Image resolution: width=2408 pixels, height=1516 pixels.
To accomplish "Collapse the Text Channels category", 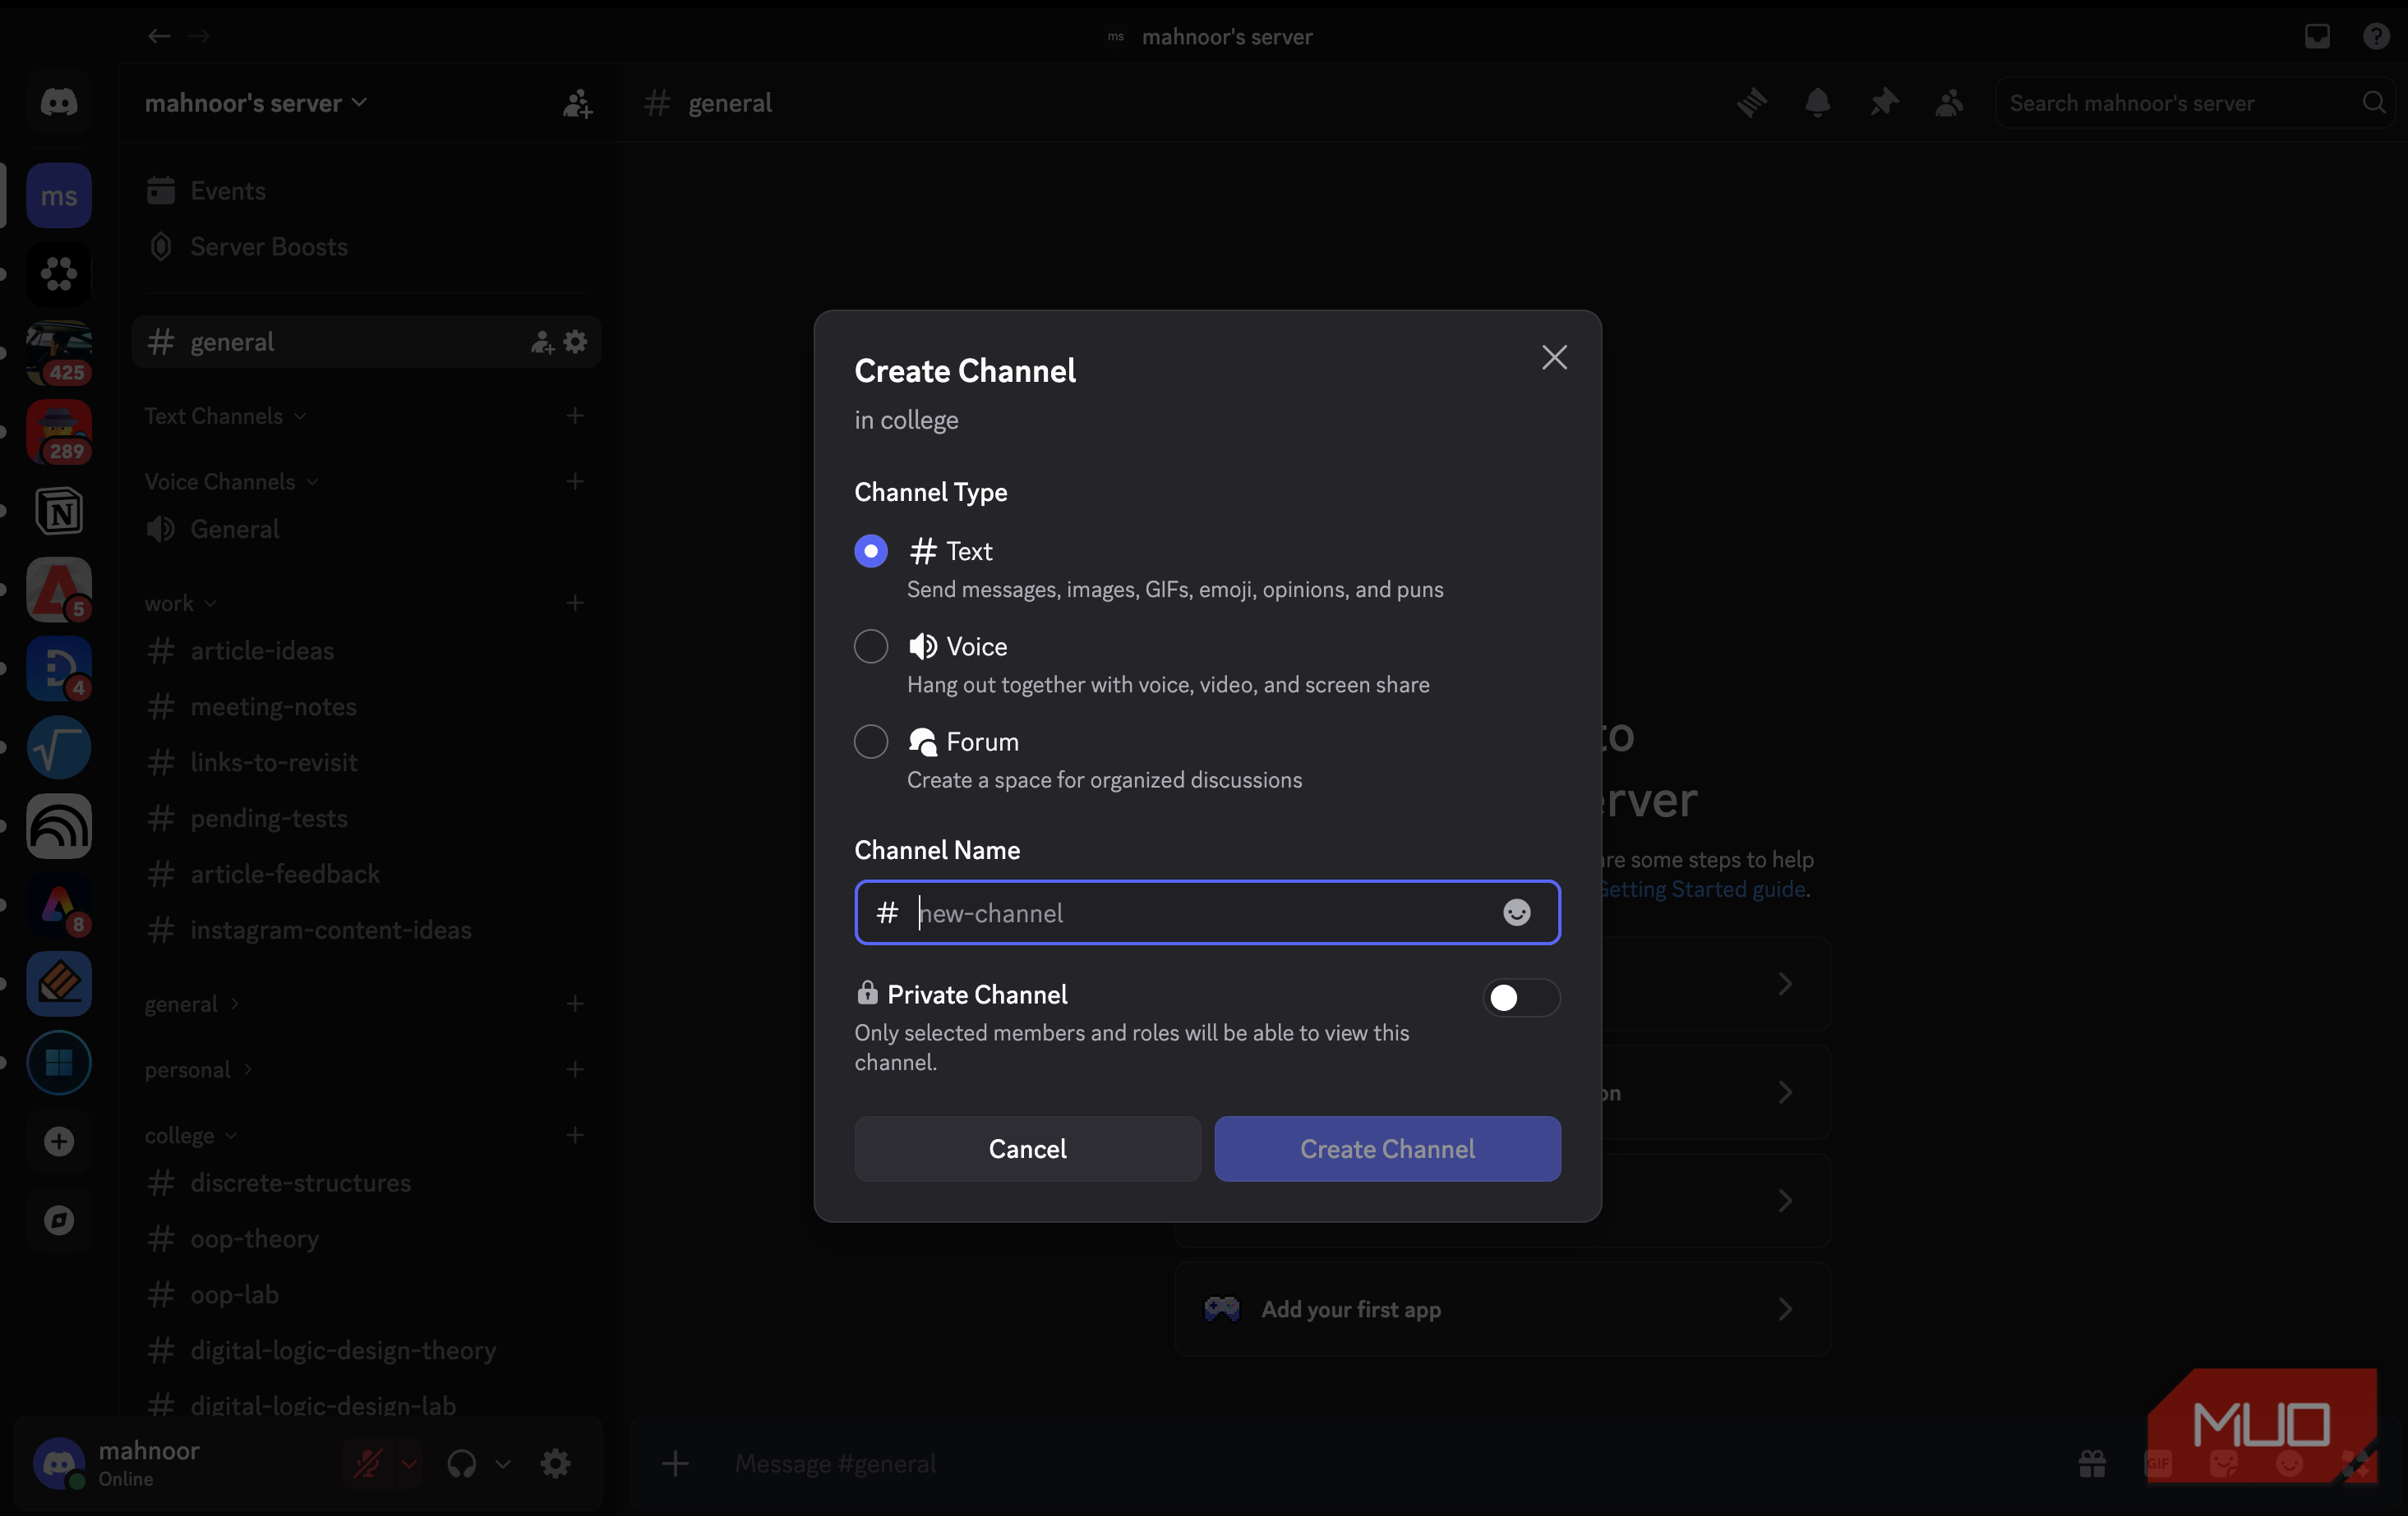I will pyautogui.click(x=225, y=416).
